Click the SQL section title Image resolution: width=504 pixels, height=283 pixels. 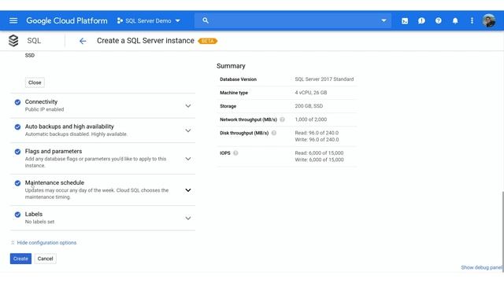coord(34,41)
